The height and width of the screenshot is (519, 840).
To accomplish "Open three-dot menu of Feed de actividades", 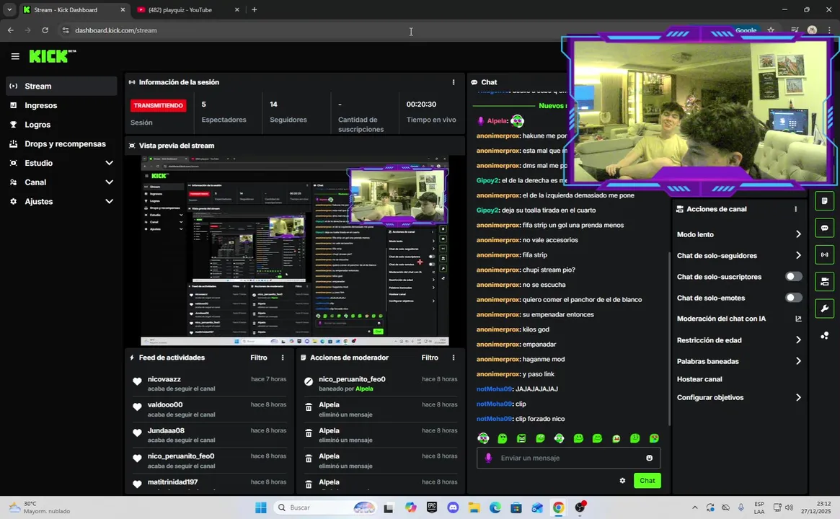I will [283, 358].
